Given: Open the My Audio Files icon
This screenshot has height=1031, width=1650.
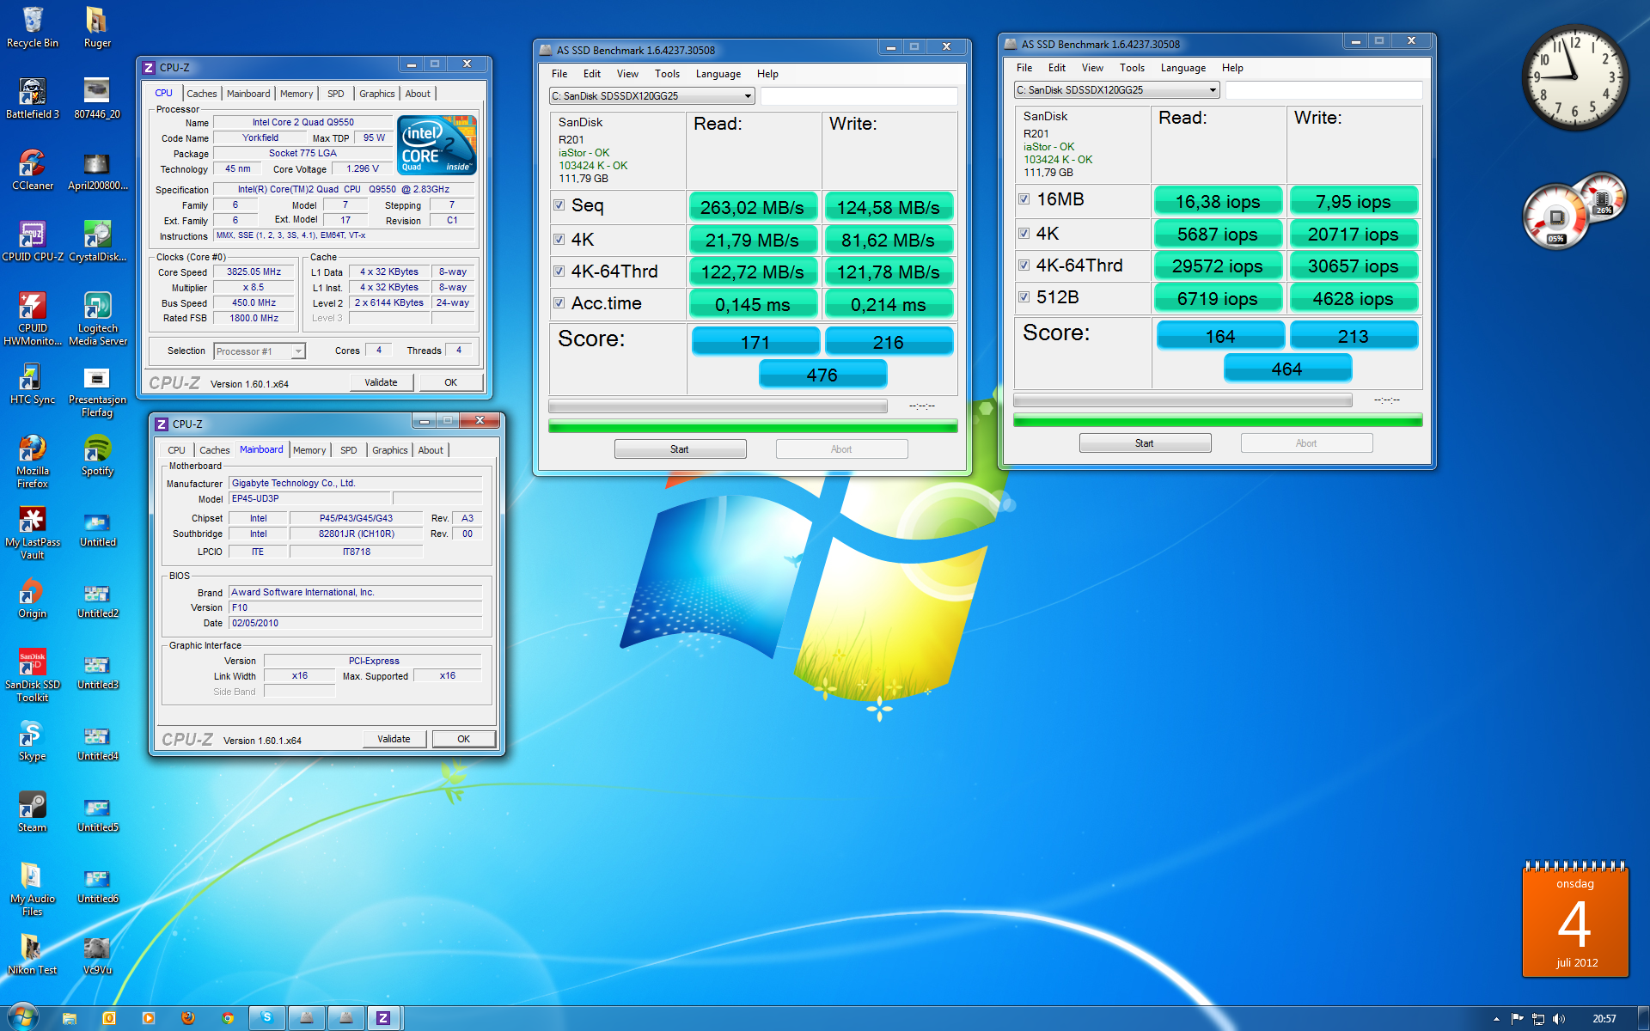Looking at the screenshot, I should click(33, 888).
